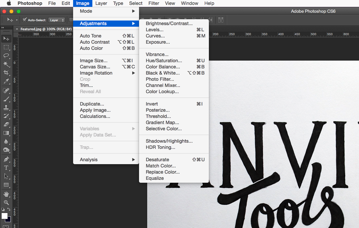Click the dark background color swatch

pos(9,220)
